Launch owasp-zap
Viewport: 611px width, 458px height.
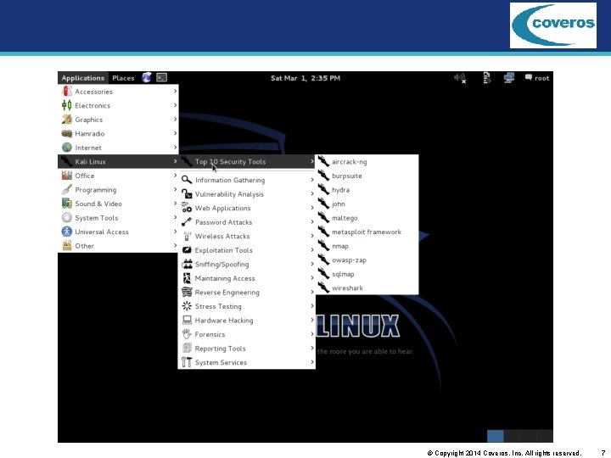click(x=367, y=260)
